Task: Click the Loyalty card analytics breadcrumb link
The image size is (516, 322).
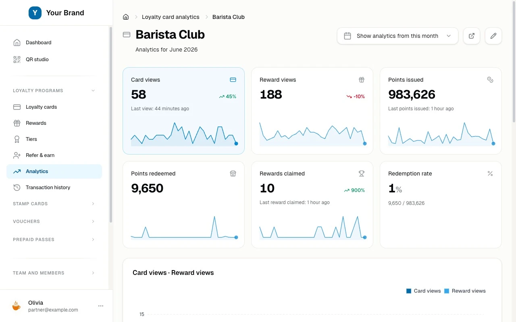Action: tap(171, 17)
